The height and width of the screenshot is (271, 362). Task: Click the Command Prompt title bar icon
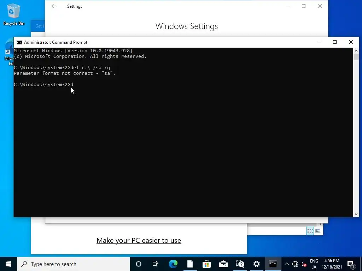pyautogui.click(x=19, y=42)
